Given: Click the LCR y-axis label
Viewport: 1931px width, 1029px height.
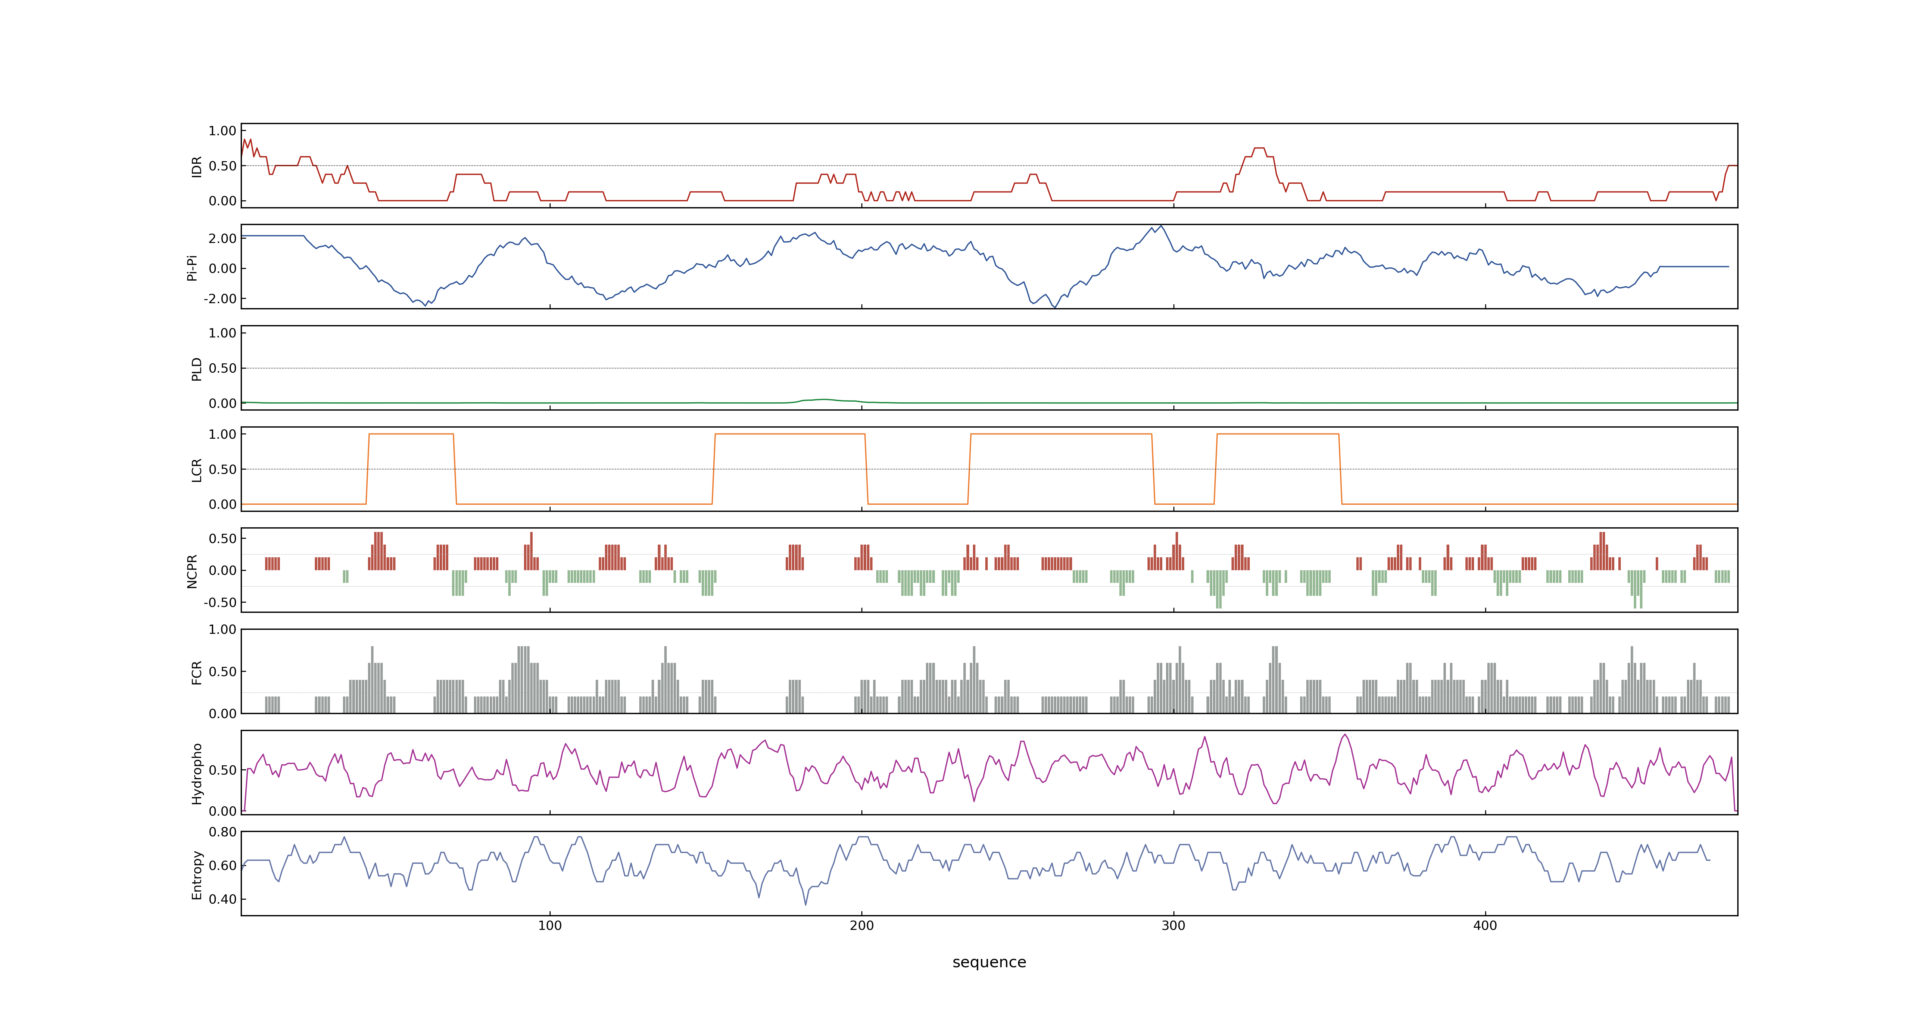Looking at the screenshot, I should coord(196,470).
